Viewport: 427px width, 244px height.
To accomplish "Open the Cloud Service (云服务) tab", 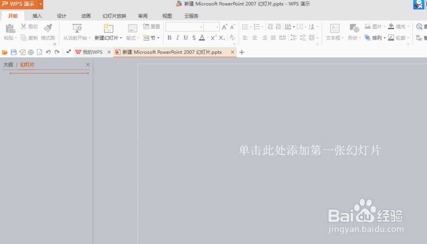I will point(191,16).
